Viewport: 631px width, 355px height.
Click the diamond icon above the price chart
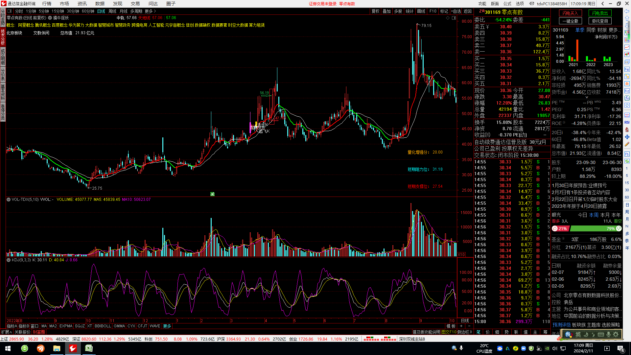448,18
